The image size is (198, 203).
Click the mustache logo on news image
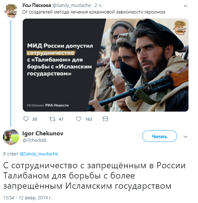click(x=180, y=27)
